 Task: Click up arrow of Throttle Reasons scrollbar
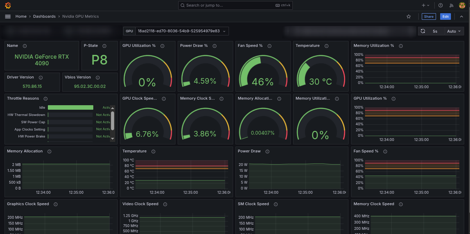(112, 108)
